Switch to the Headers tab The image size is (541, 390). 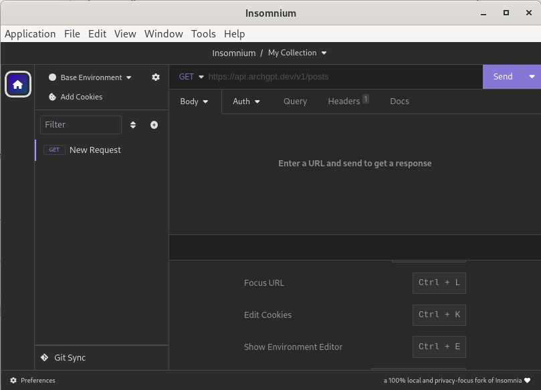click(348, 101)
